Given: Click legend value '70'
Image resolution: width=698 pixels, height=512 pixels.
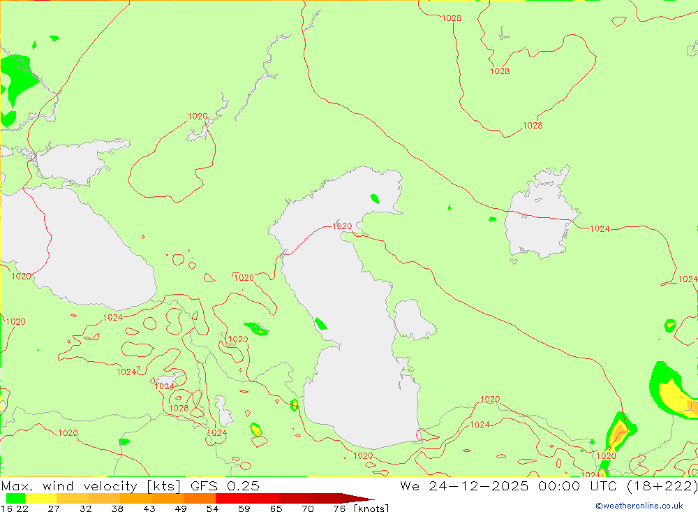Looking at the screenshot, I should coord(308,509).
